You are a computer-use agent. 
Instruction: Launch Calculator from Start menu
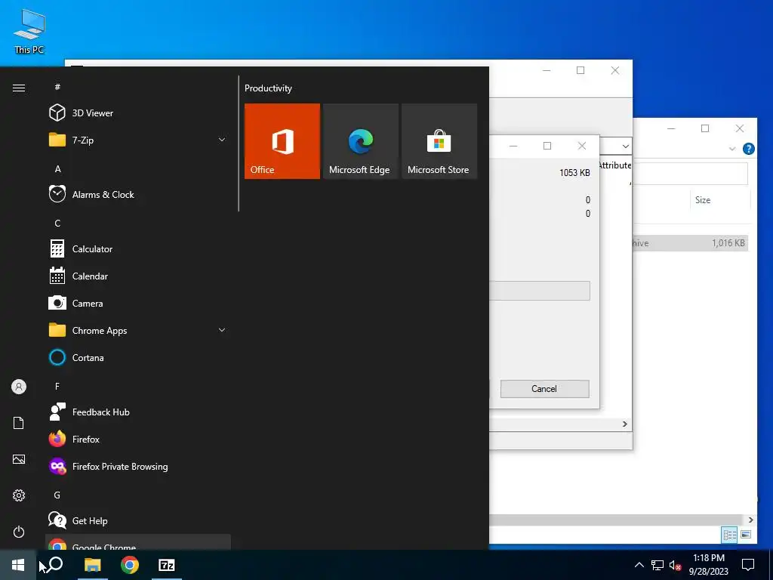138,249
